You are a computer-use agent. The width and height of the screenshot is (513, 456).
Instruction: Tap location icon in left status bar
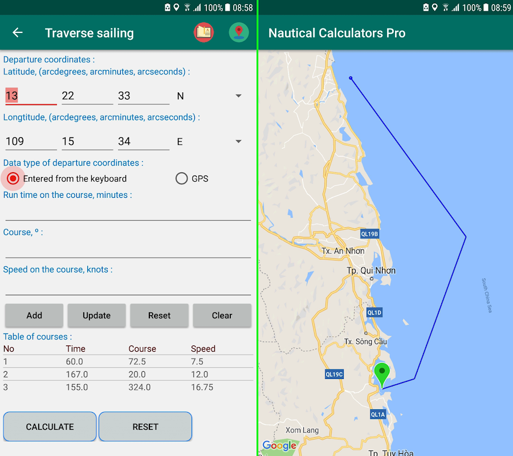click(176, 7)
